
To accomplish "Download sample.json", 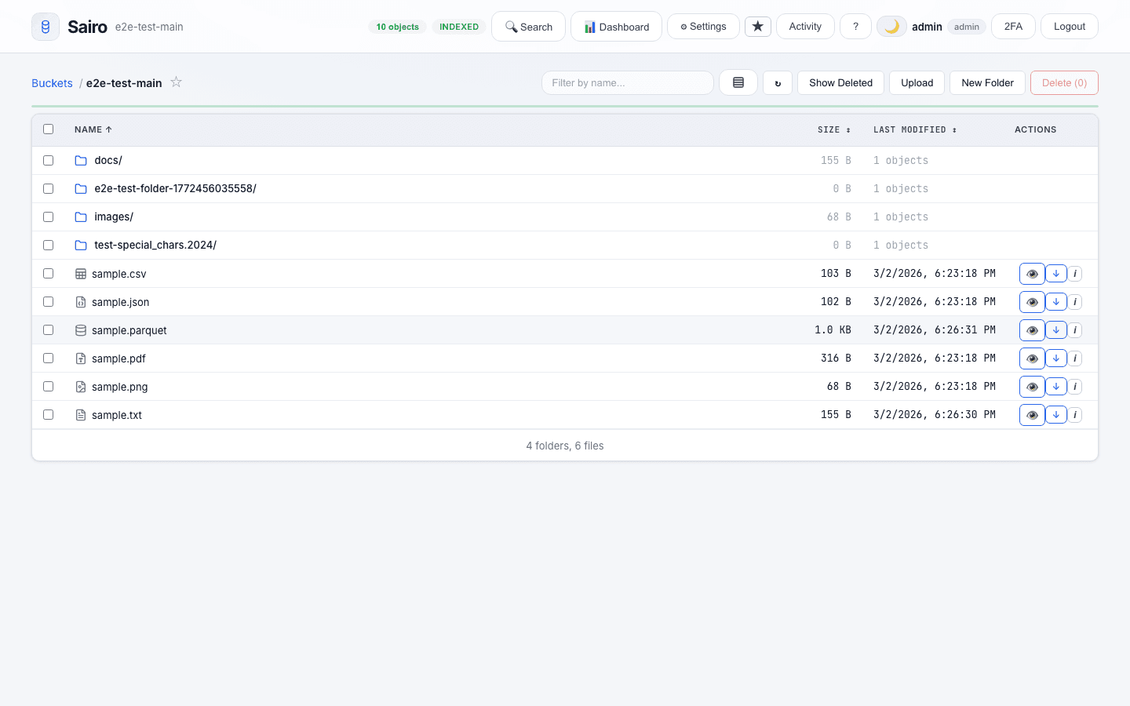I will [1056, 302].
